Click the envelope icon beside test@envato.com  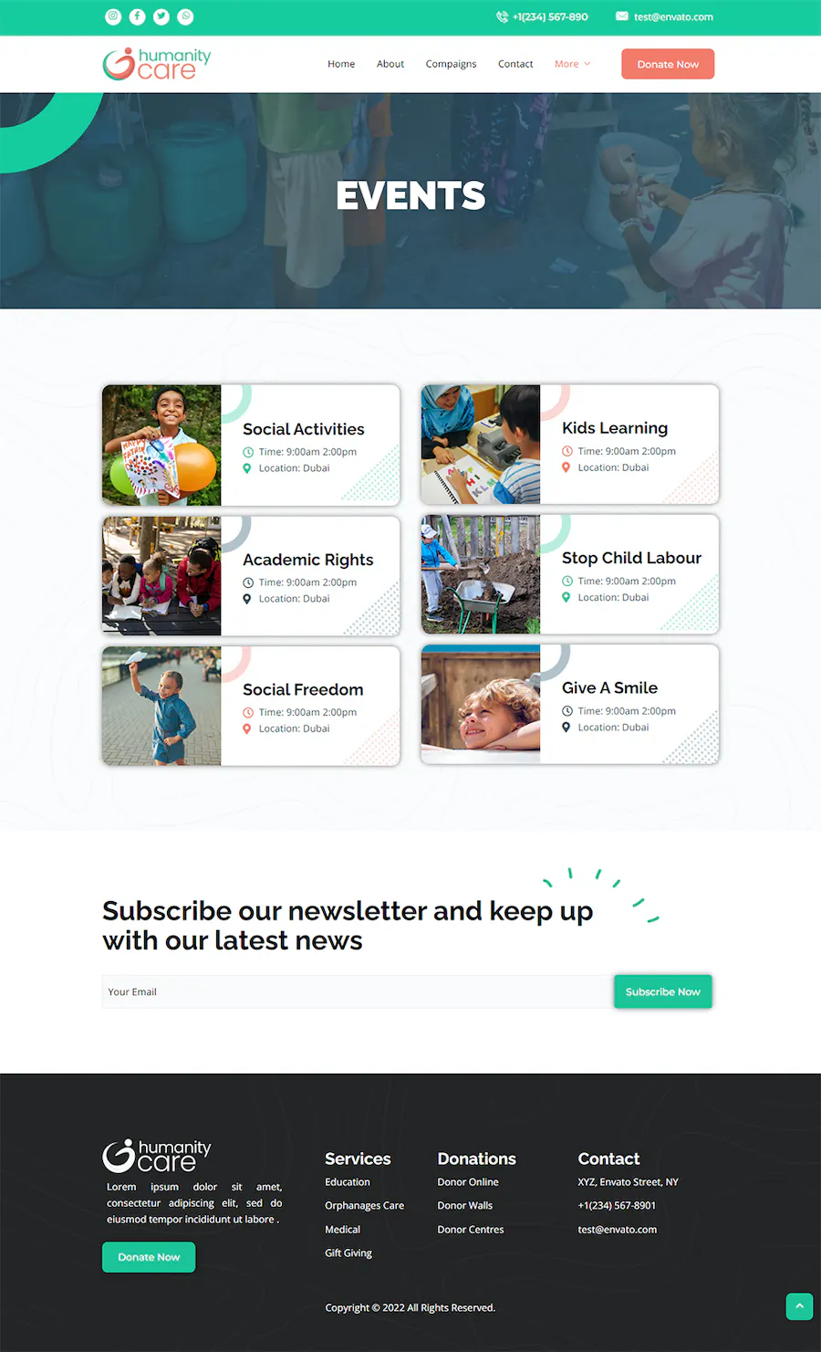[622, 16]
